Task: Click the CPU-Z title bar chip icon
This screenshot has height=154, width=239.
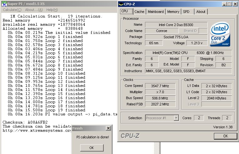Action: point(121,4)
